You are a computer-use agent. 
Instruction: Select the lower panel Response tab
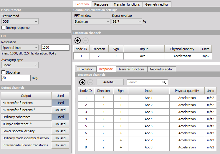[x=106, y=69]
